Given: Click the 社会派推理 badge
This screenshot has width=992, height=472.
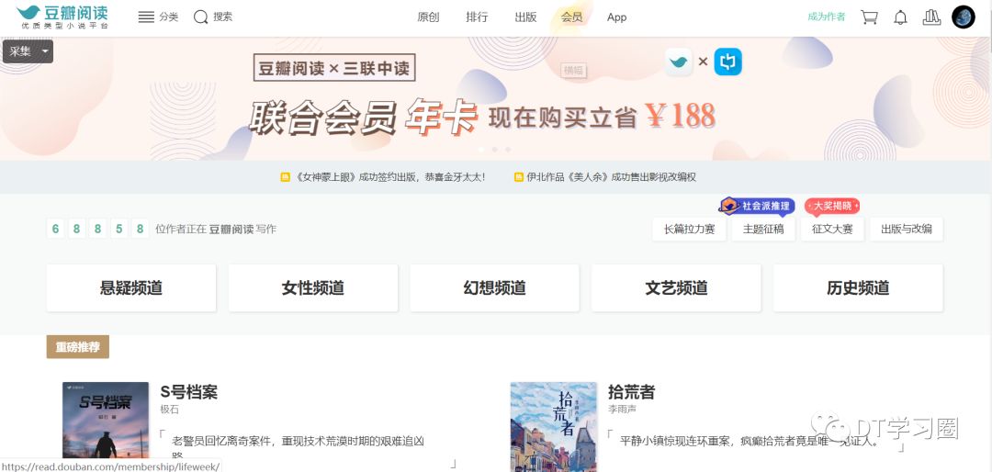Looking at the screenshot, I should [x=757, y=206].
